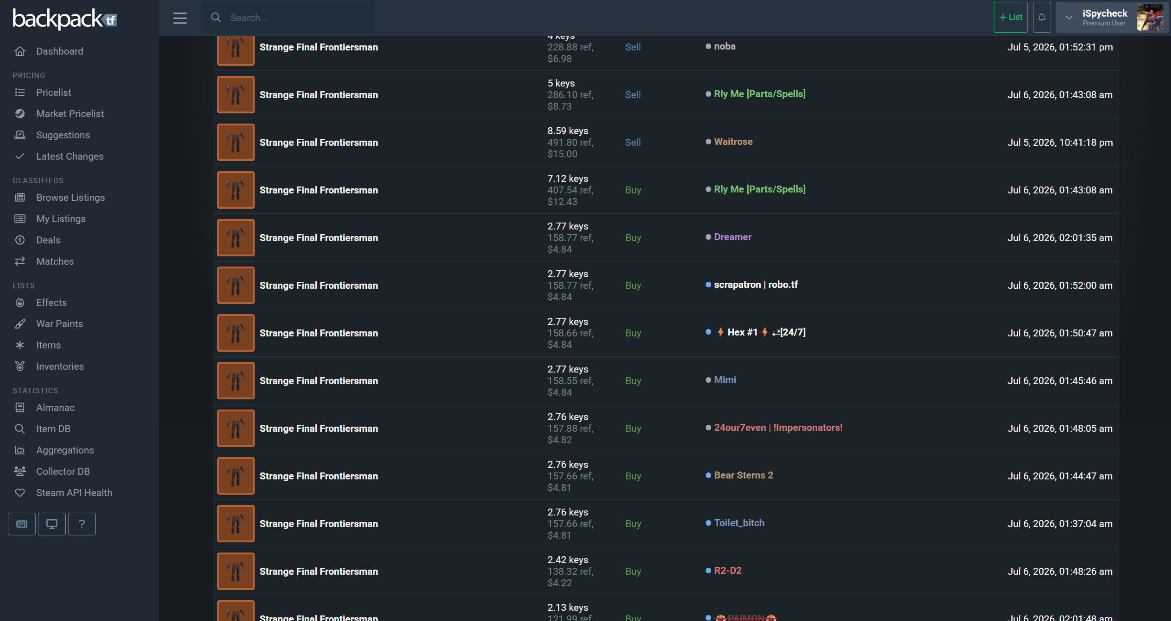
Task: Click item thumbnail in Waitrose's row
Action: [x=236, y=142]
